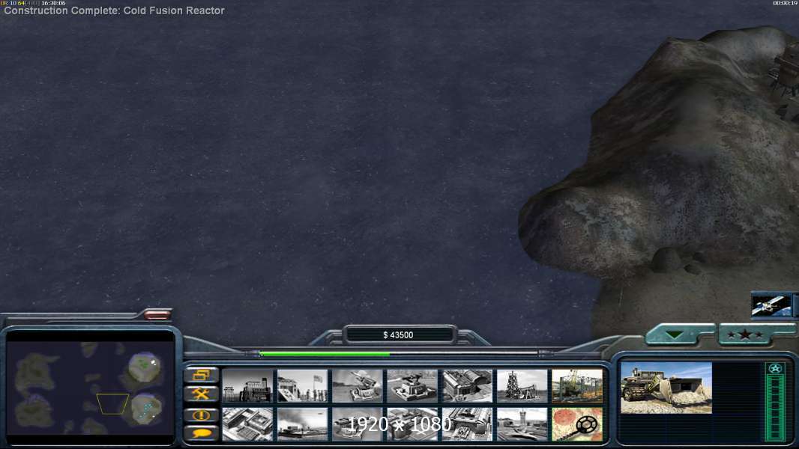Select the missile launcher defense build icon

(358, 386)
